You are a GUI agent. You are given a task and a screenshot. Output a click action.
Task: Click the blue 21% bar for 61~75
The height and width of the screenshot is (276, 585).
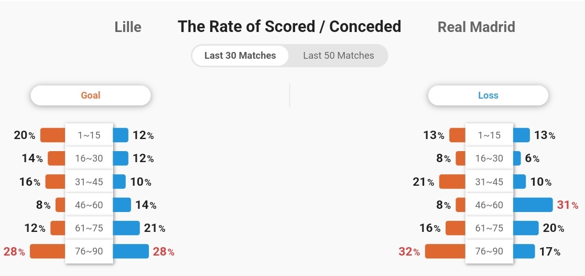click(x=126, y=228)
